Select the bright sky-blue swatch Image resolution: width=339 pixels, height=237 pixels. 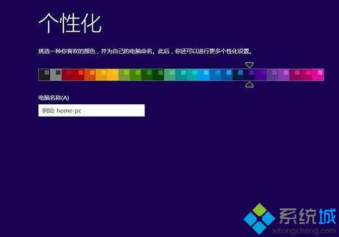point(204,74)
